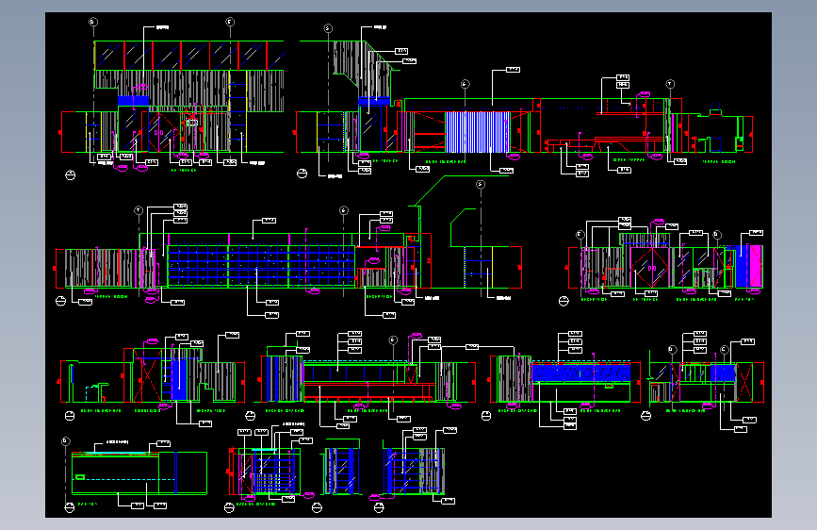Screen dimensions: 817x530
Task: Select the small green tag rectangle beside the cyan dashed line
Action: pos(80,477)
